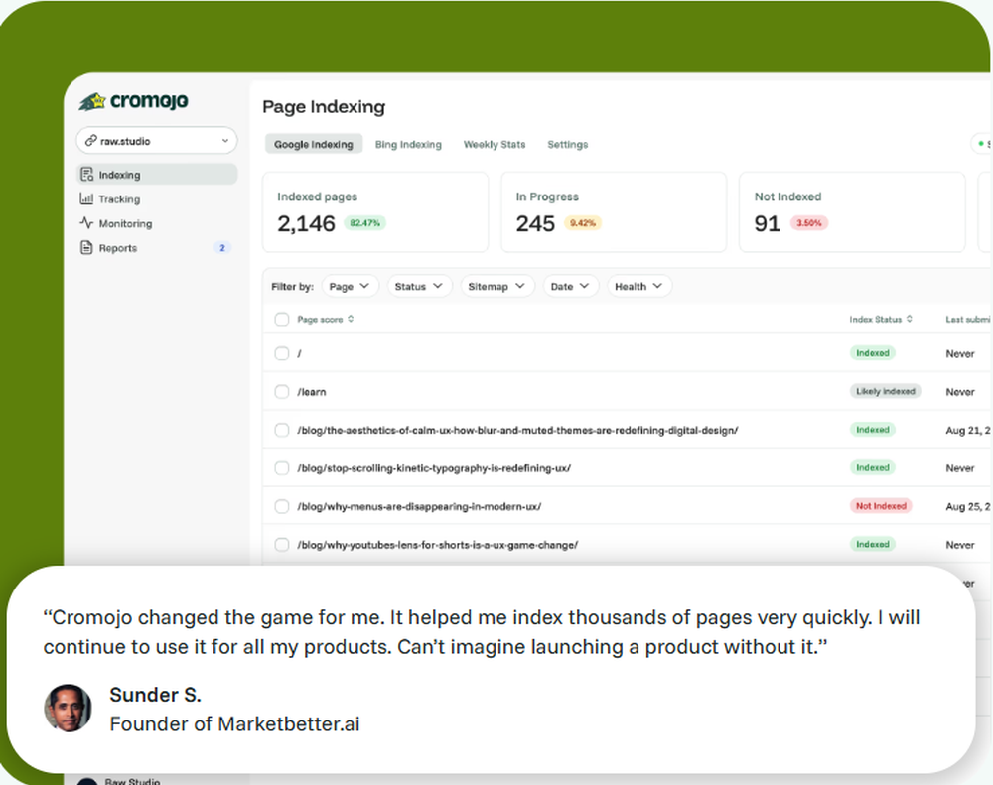Click the Indexed pages card
The height and width of the screenshot is (785, 993).
375,212
